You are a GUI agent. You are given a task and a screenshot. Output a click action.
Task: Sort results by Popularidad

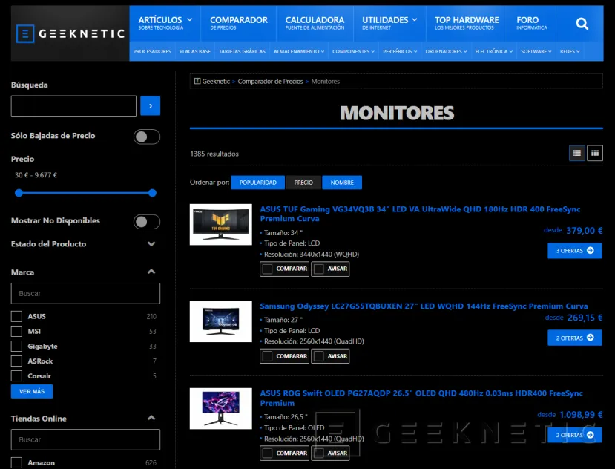(257, 183)
